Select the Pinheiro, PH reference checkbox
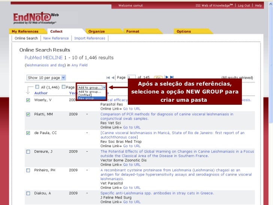The height and width of the screenshot is (205, 273). coord(28,170)
